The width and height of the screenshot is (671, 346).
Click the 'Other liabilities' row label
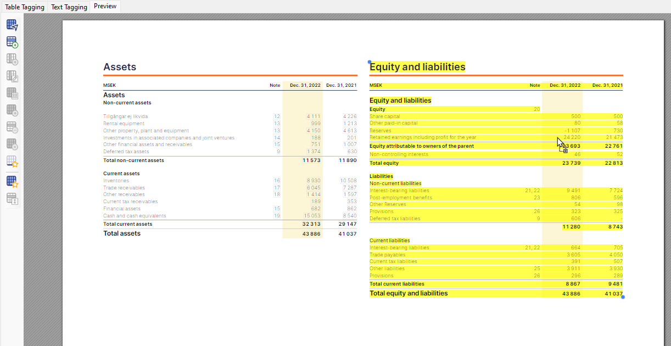coord(387,269)
